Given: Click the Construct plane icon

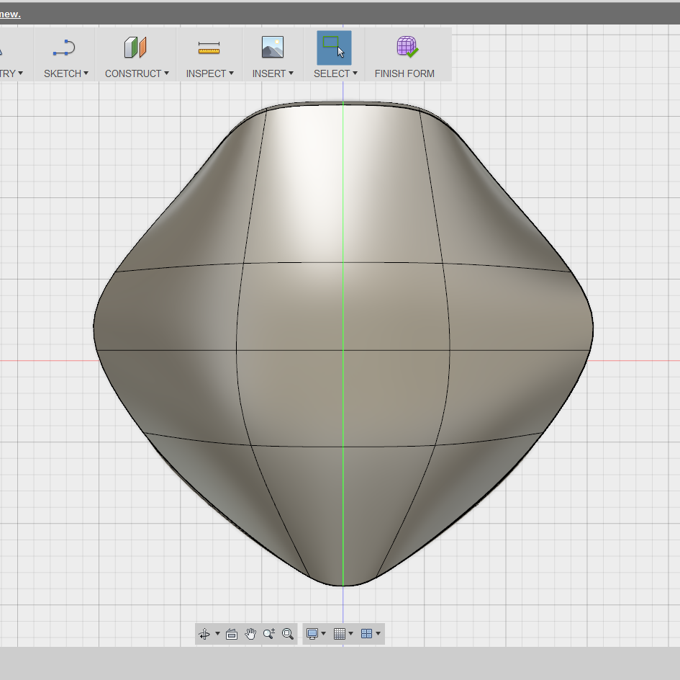Looking at the screenshot, I should (135, 48).
